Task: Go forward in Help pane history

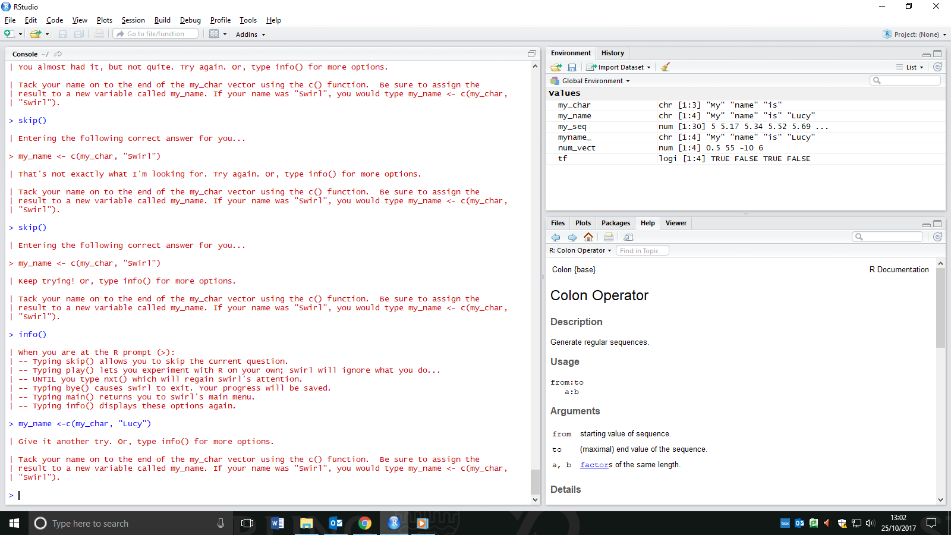Action: pyautogui.click(x=572, y=237)
